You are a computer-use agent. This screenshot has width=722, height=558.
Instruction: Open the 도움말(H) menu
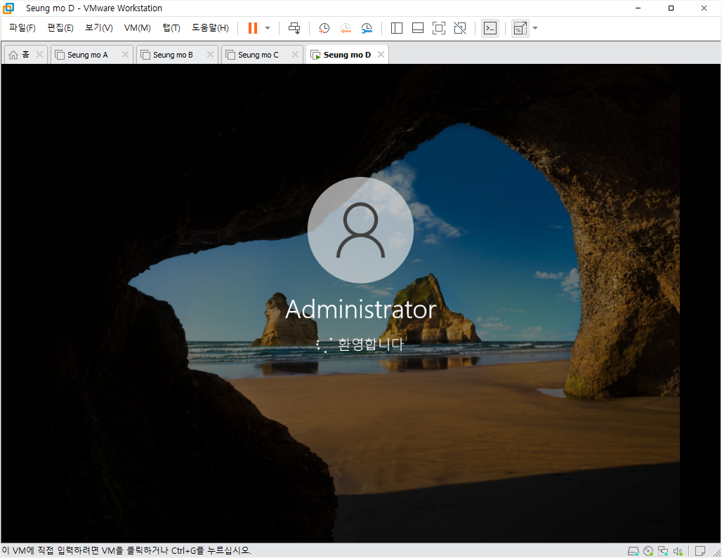point(210,28)
